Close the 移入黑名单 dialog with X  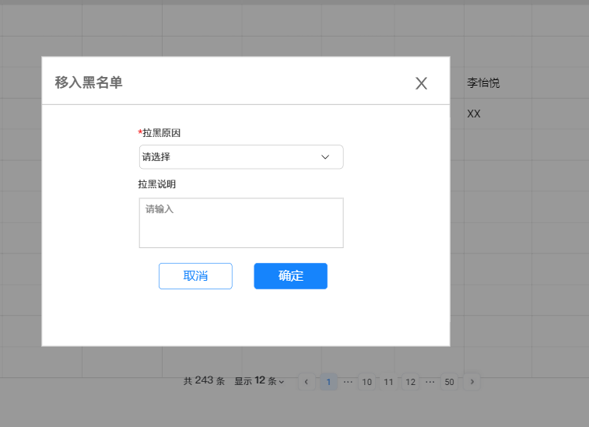pos(421,83)
